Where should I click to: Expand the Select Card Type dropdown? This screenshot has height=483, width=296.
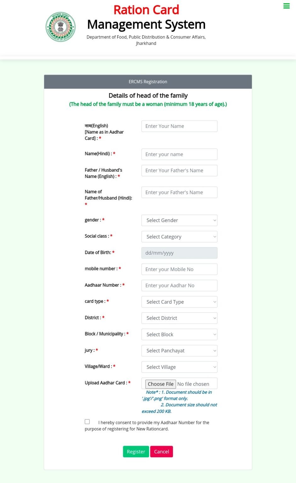pyautogui.click(x=179, y=302)
